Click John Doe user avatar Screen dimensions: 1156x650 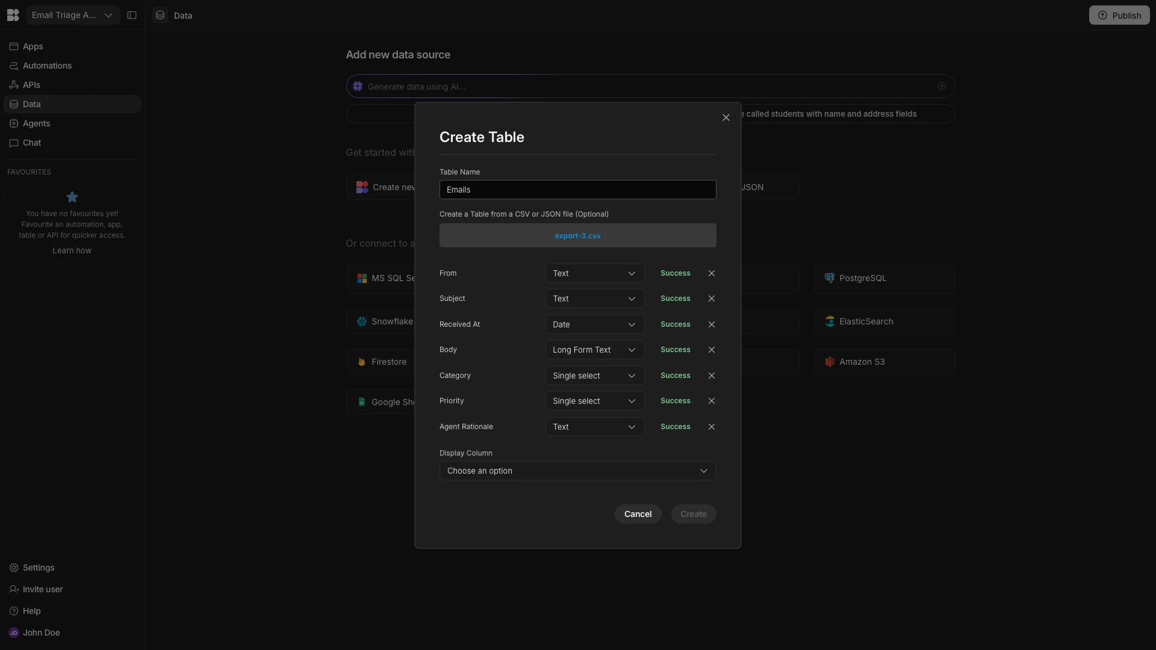tap(13, 633)
